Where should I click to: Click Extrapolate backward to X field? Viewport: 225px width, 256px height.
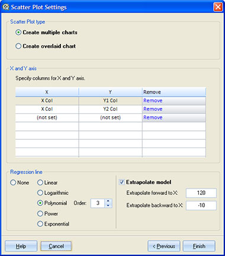pos(201,206)
